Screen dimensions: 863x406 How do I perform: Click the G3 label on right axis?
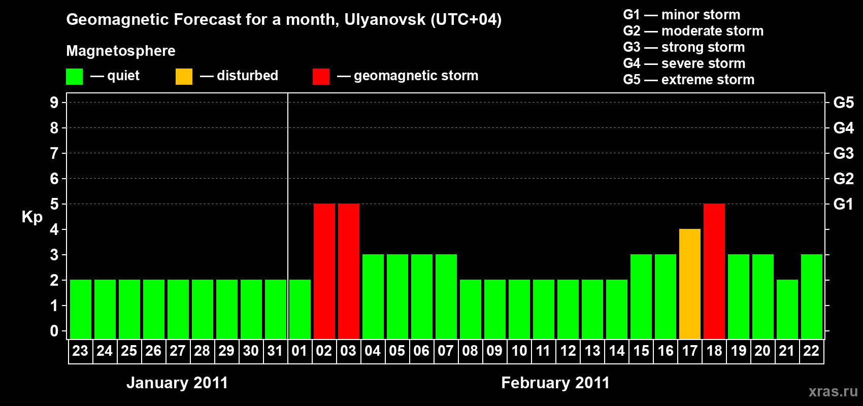(x=844, y=153)
